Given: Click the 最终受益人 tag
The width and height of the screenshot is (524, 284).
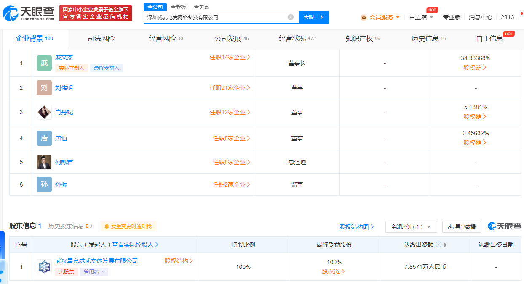Looking at the screenshot, I should (x=107, y=68).
